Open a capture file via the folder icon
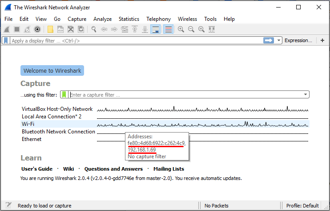 click(50, 29)
